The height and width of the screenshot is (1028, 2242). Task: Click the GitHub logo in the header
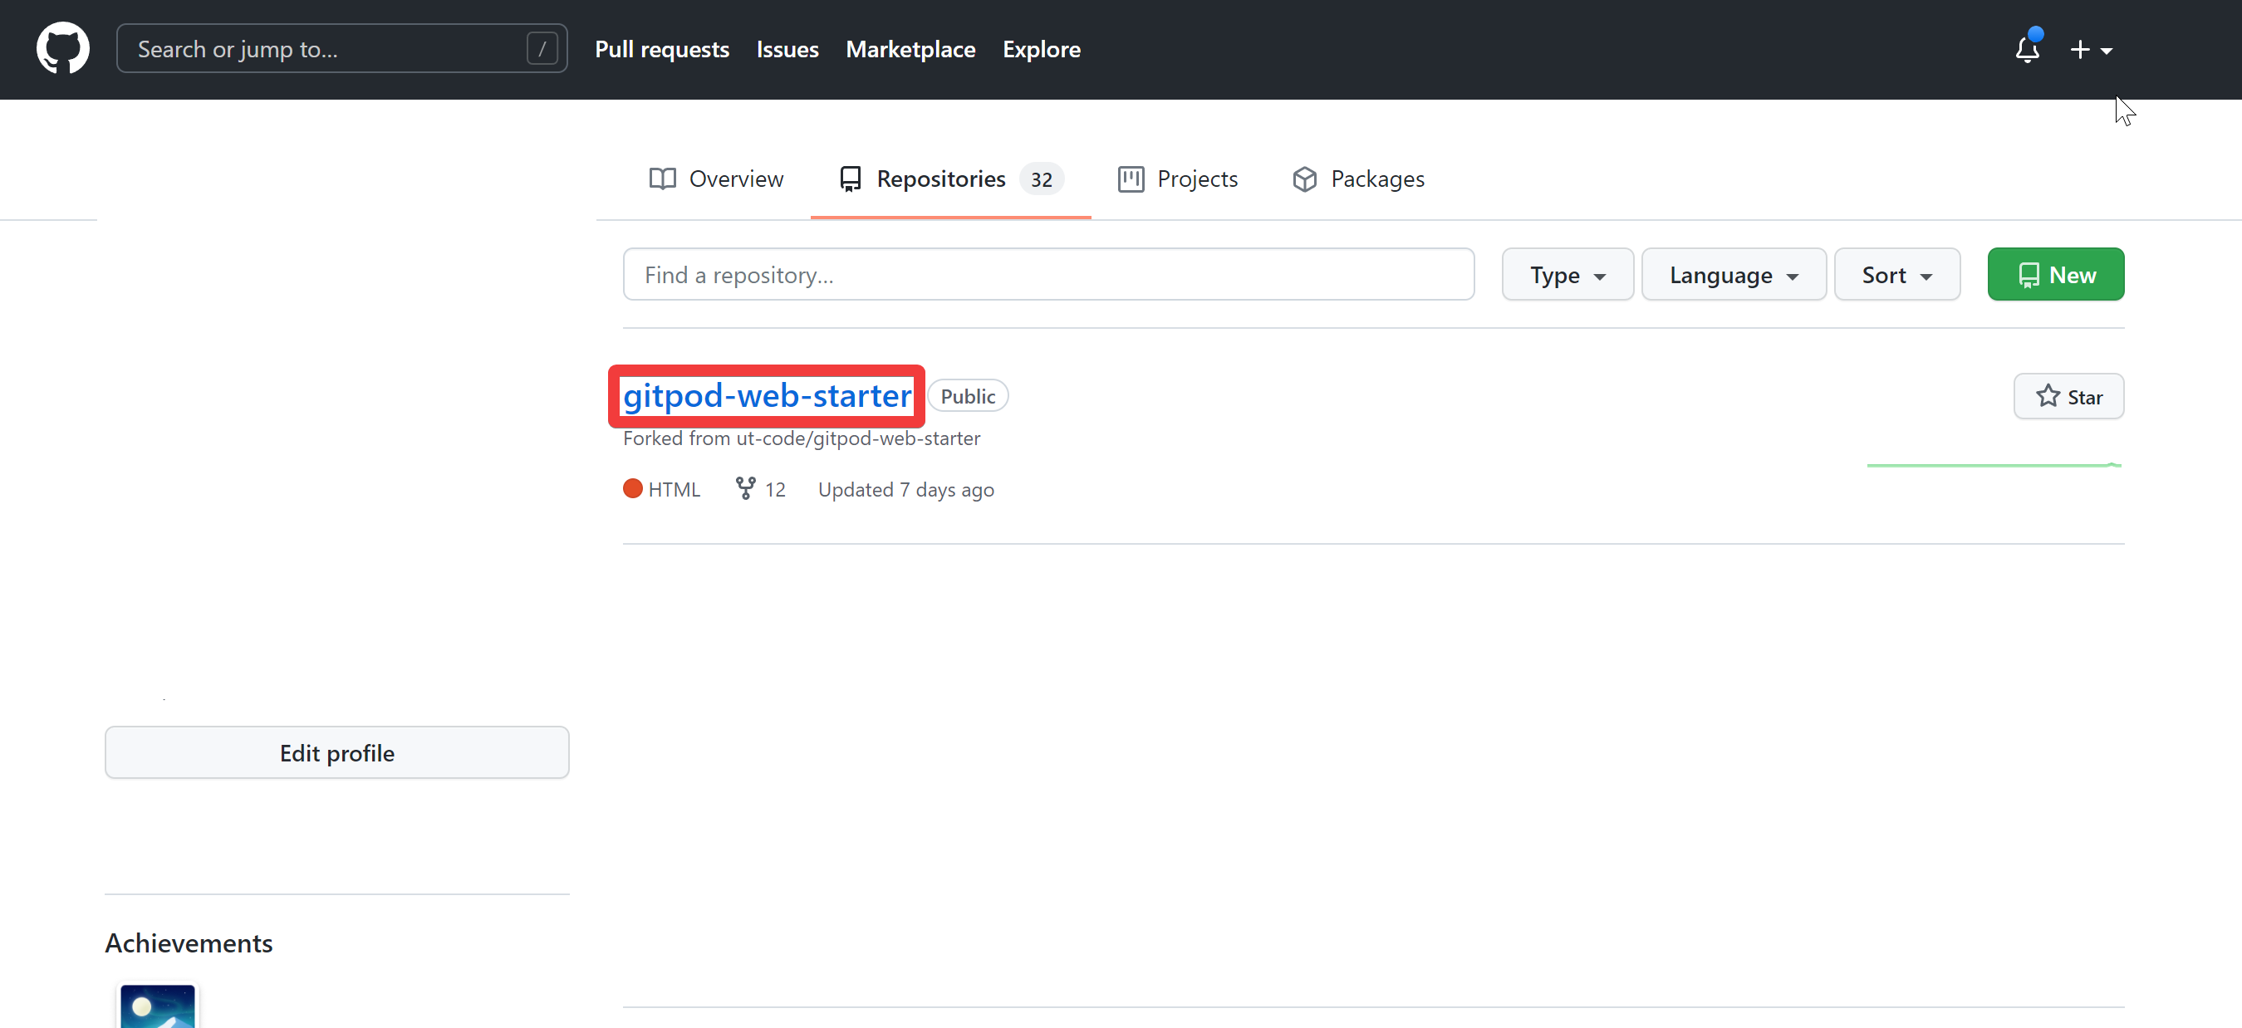tap(63, 48)
